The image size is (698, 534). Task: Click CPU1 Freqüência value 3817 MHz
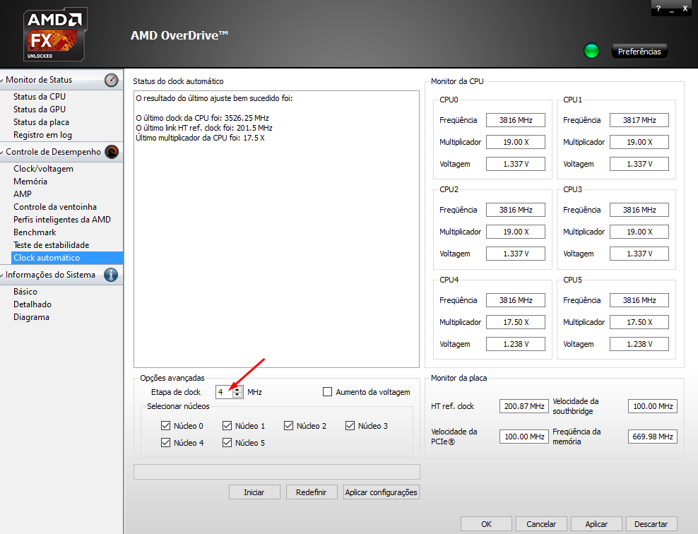639,120
